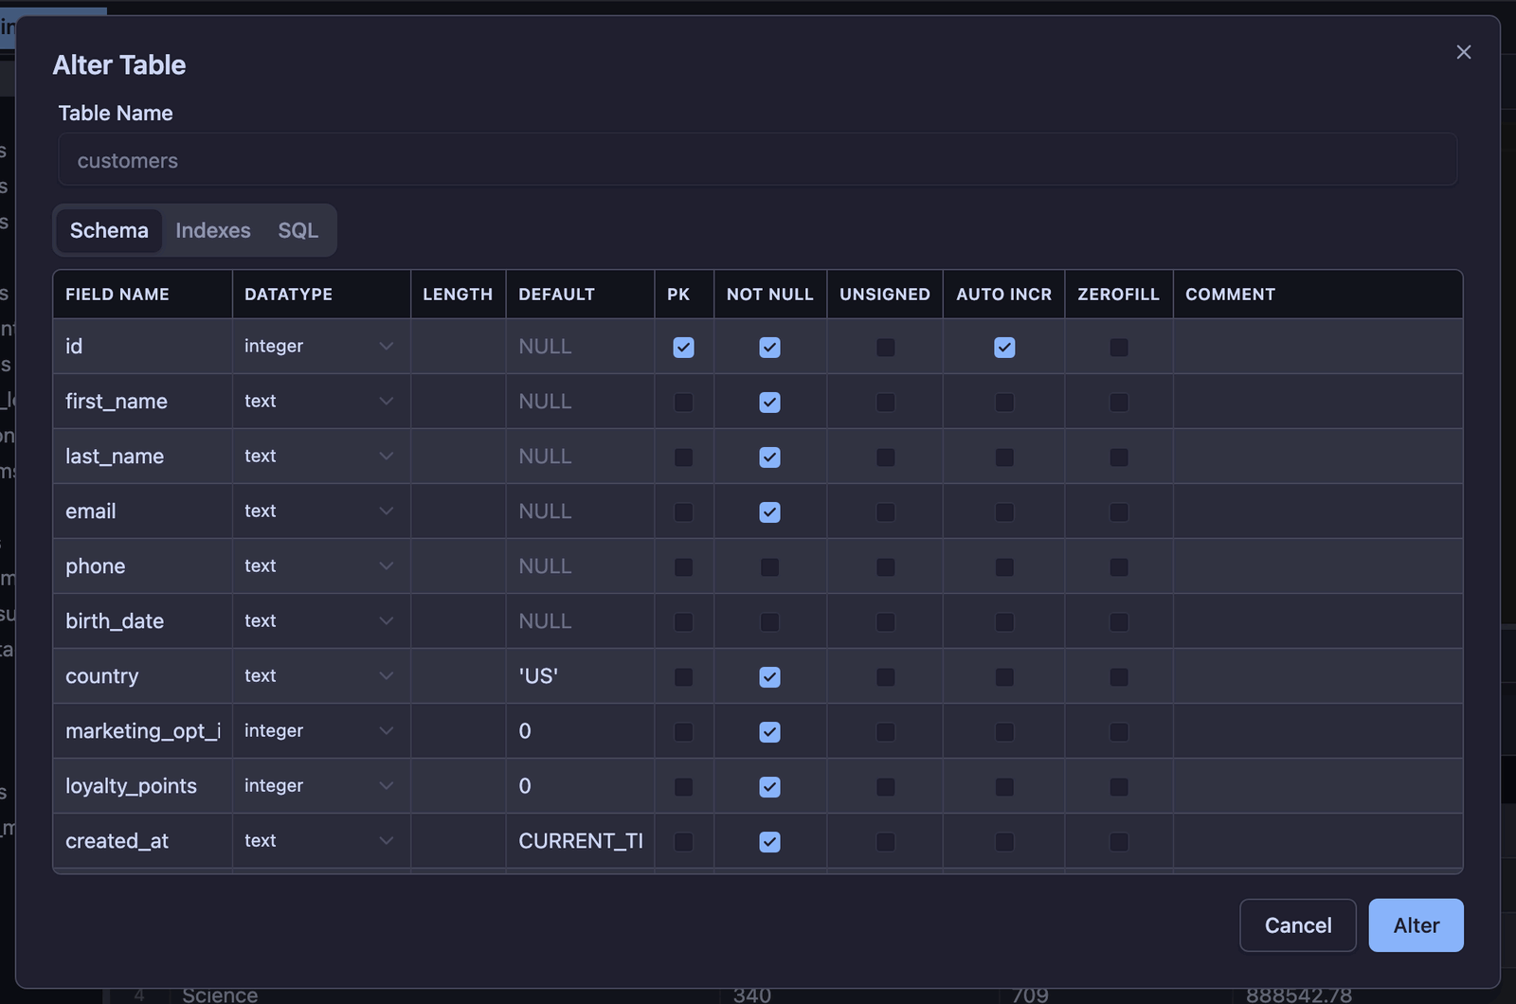
Task: Apply changes with the Alter button
Action: point(1417,925)
